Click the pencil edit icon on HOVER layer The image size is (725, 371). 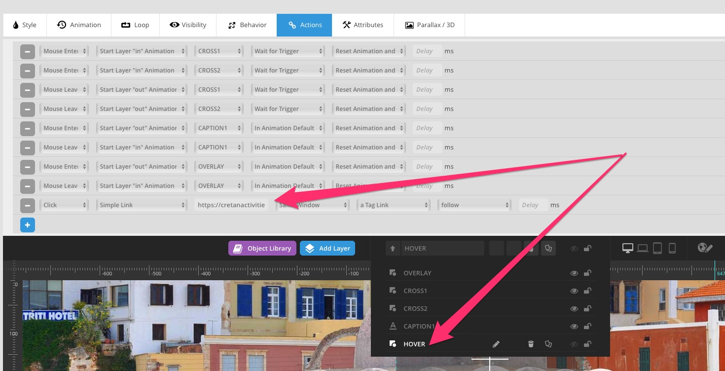tap(496, 344)
